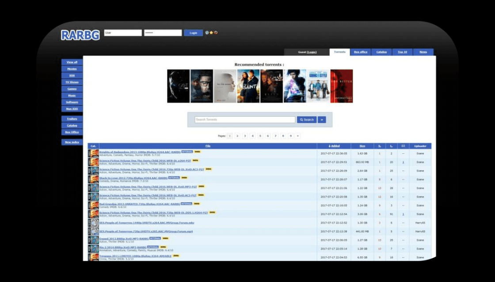This screenshot has height=282, width=495.
Task: Open category icon for Trespass.2011 row
Action: (x=93, y=257)
